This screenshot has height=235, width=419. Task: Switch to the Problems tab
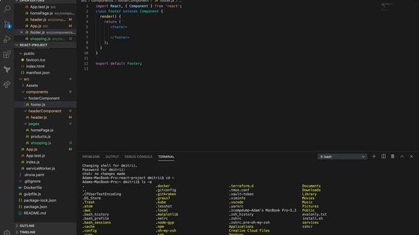pos(91,157)
